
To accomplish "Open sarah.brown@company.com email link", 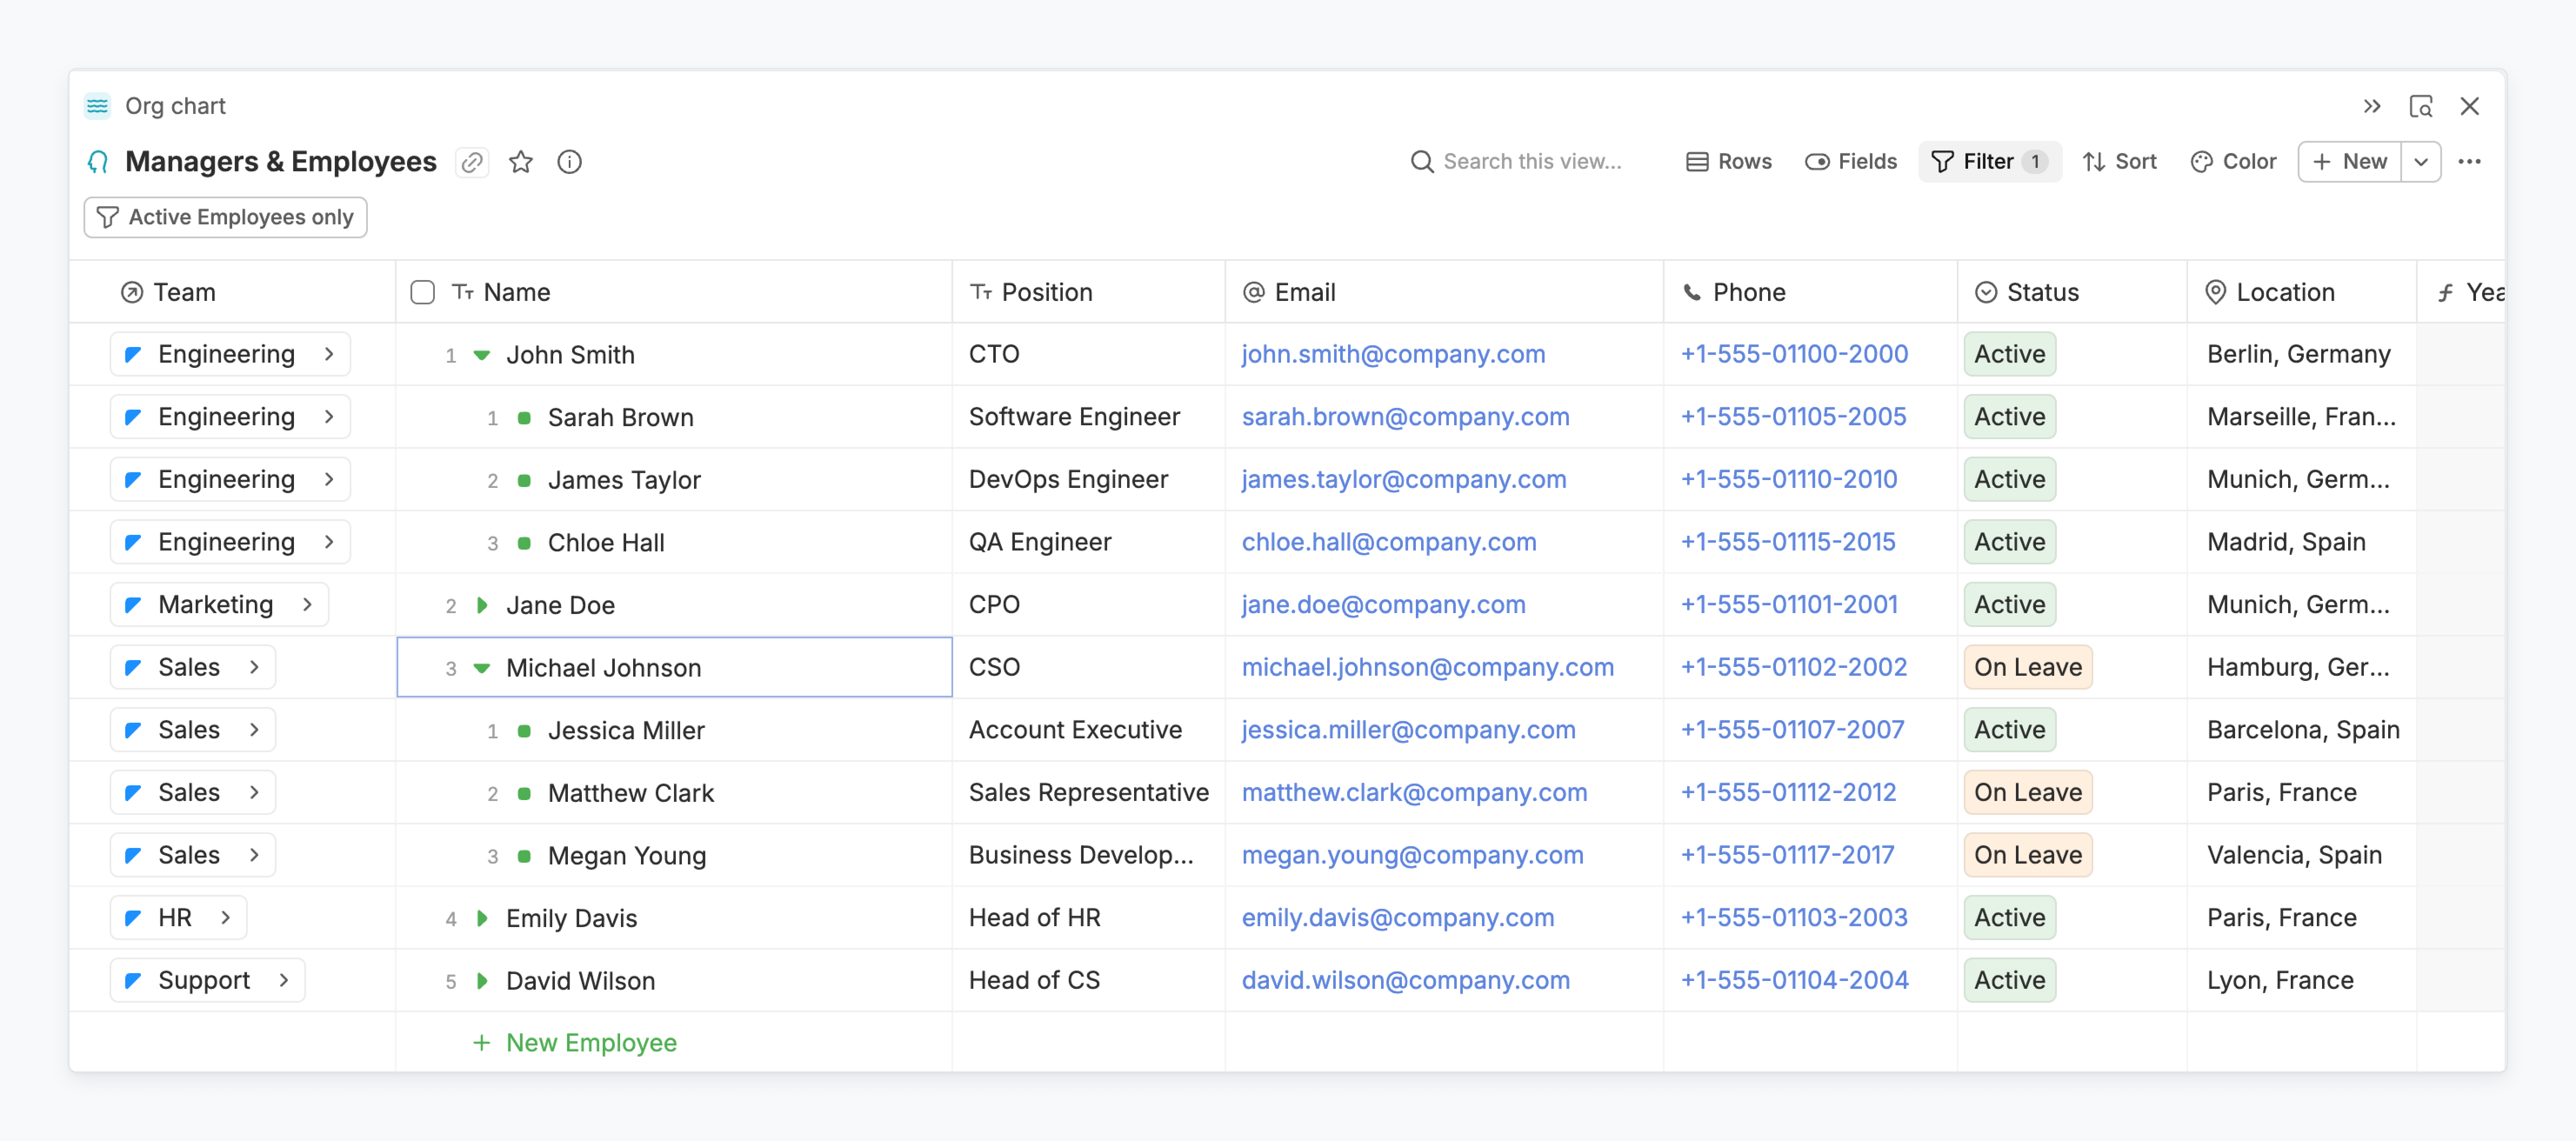I will (x=1405, y=417).
